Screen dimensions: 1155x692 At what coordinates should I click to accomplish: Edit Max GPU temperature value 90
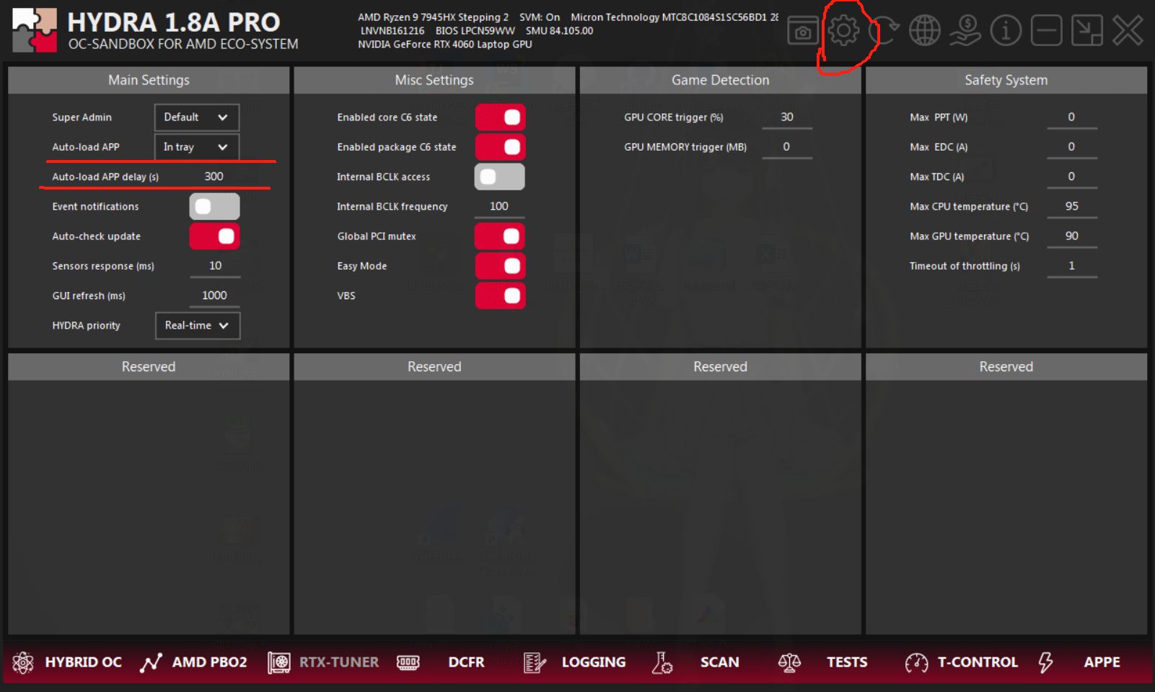tap(1072, 236)
